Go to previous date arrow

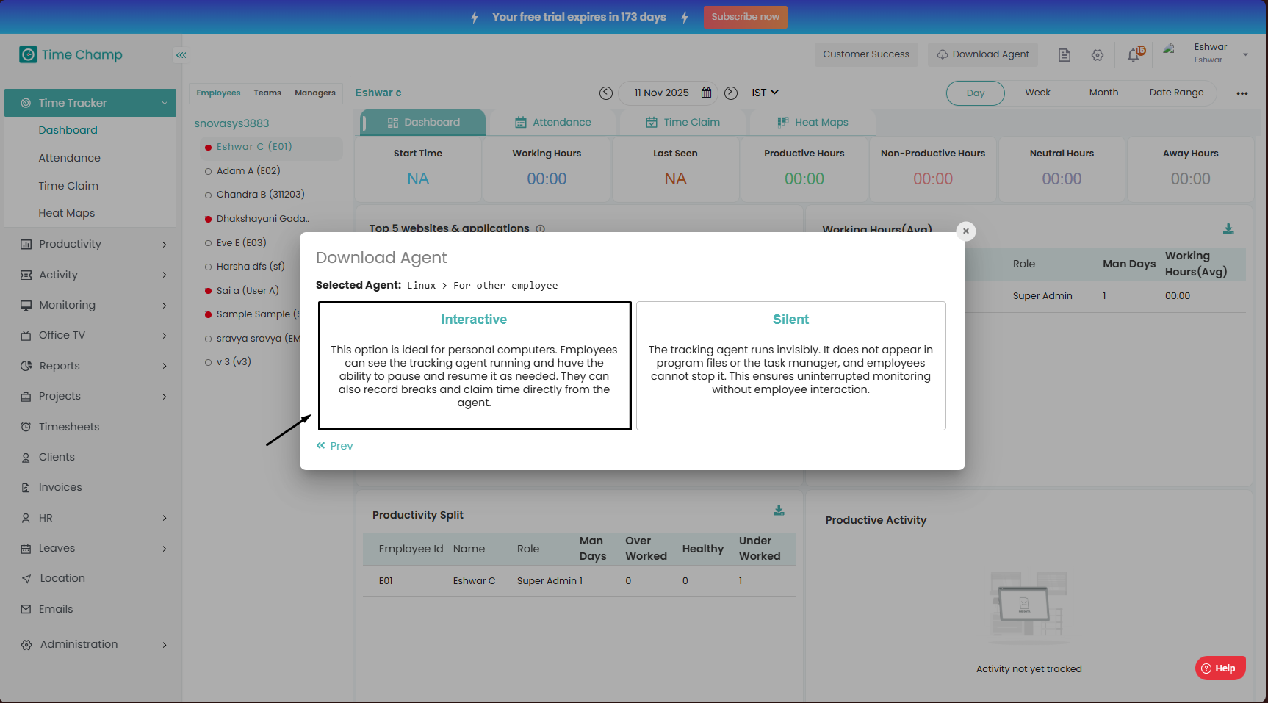[606, 93]
